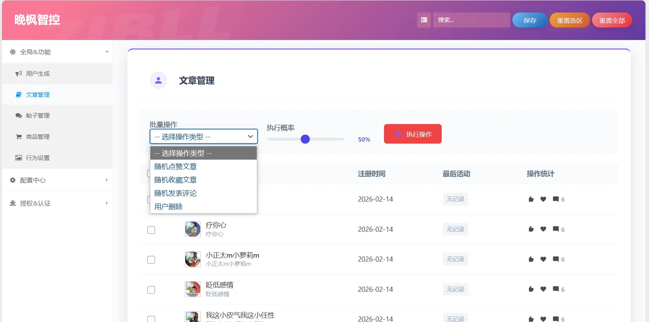This screenshot has height=322, width=649.
Task: Click the 用户生成 megaphone icon
Action: coord(18,73)
